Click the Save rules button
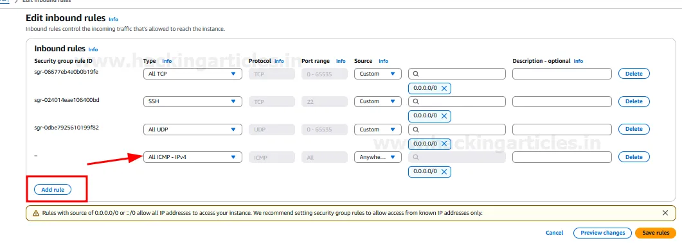 656,233
